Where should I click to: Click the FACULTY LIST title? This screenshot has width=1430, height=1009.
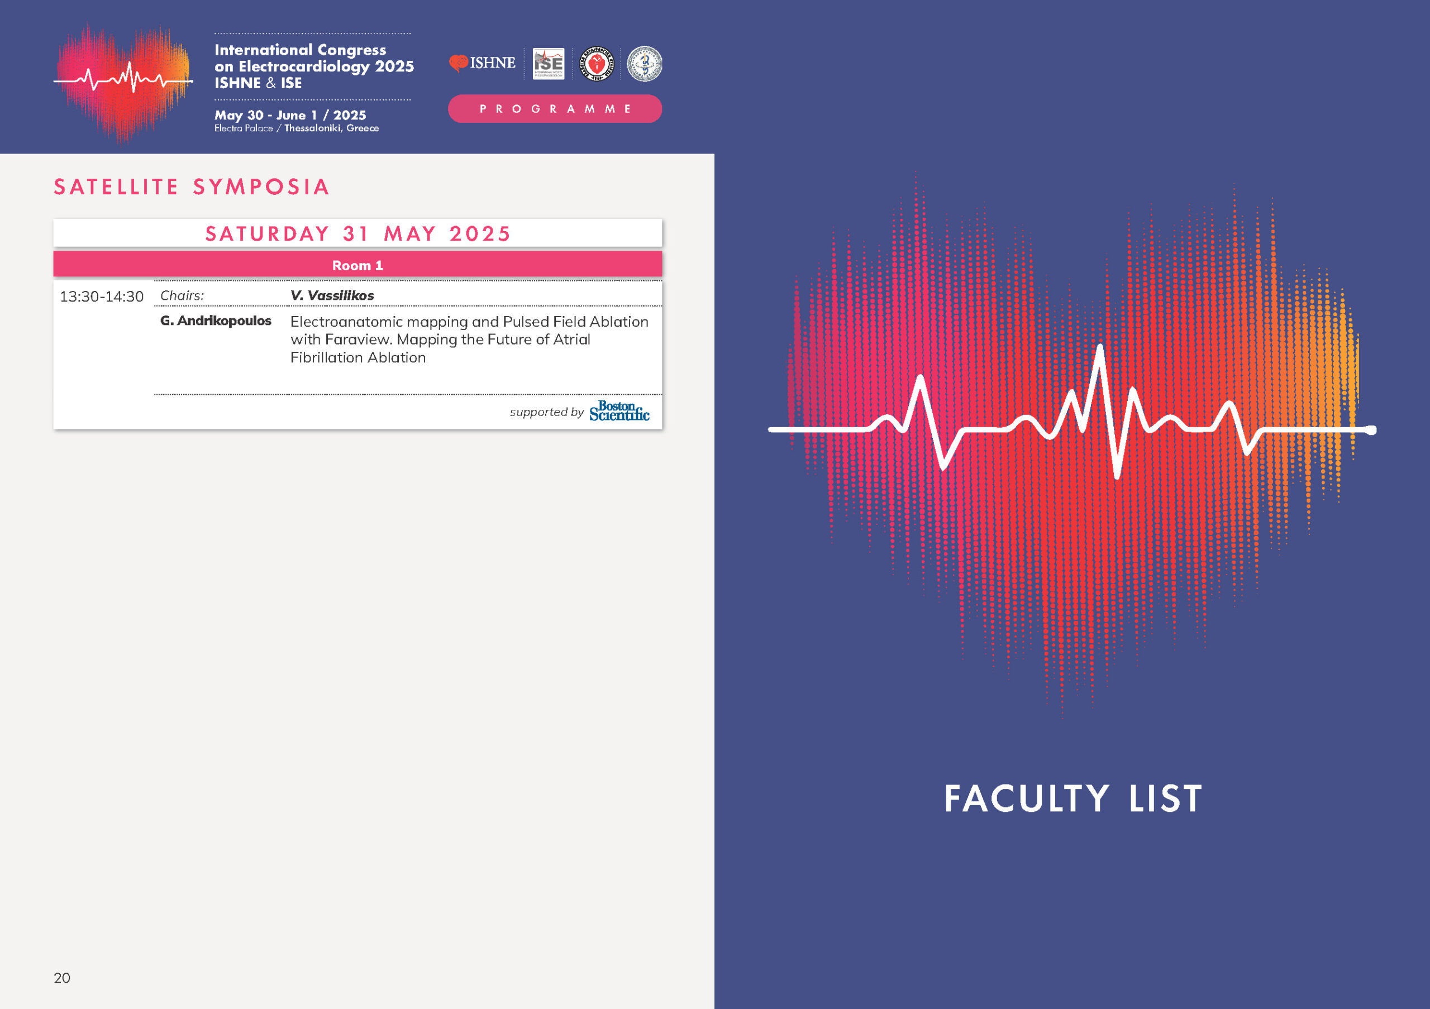tap(1072, 798)
